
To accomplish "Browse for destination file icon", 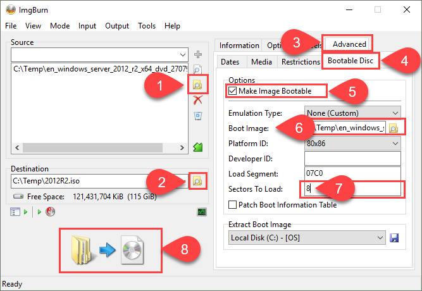I will click(x=197, y=181).
